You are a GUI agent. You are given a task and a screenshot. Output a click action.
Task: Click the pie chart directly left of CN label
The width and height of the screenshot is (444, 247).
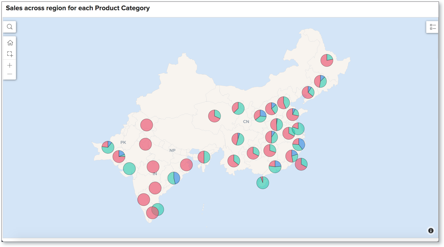click(214, 116)
